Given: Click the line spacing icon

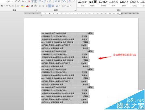Looking at the screenshot, I should (x=57, y=6).
